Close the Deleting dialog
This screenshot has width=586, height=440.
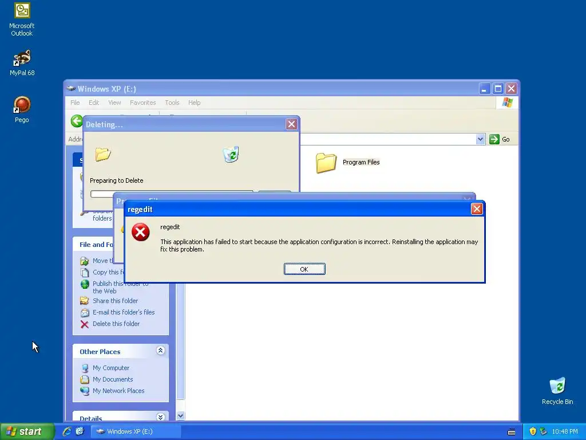291,124
